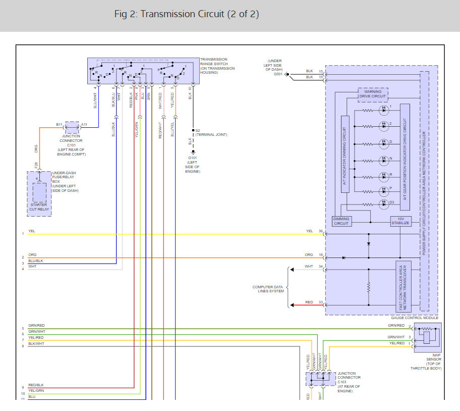Click the 'G101' ground label
Screen dimensions: 460x411
tap(193, 158)
